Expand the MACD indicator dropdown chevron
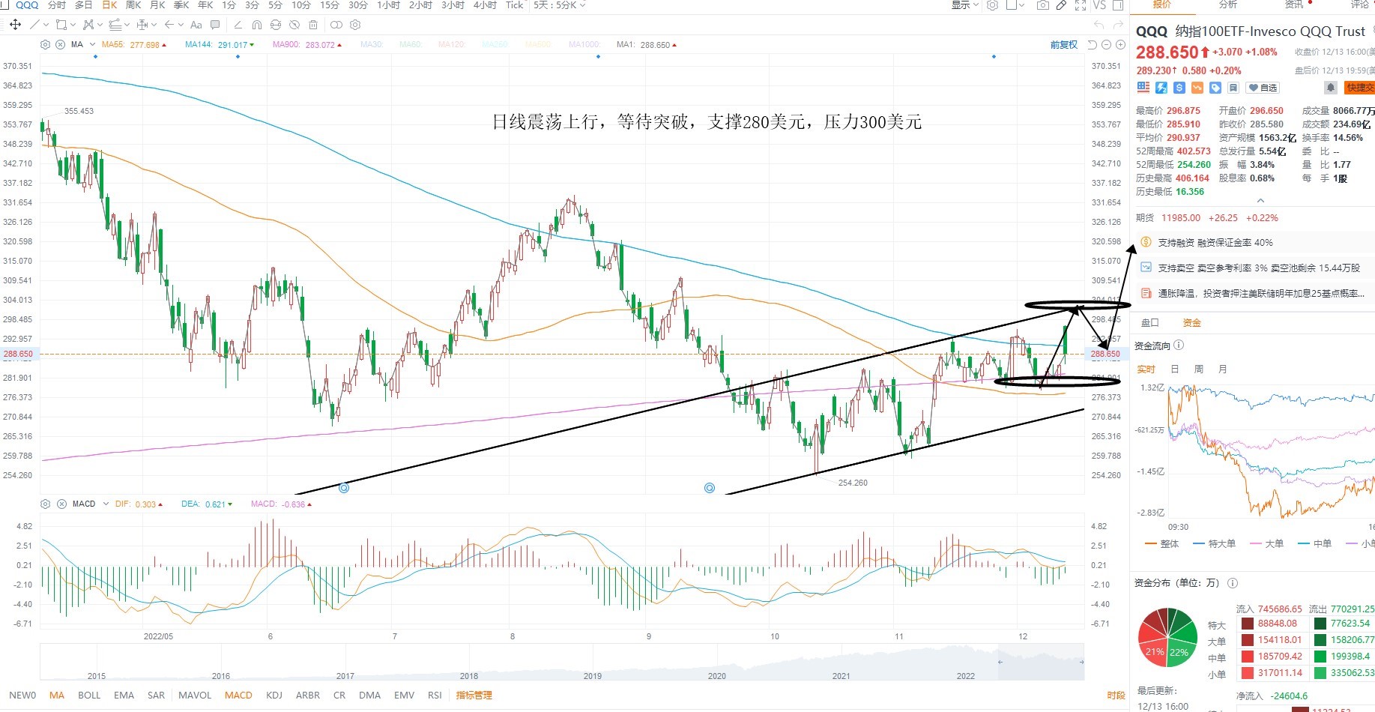 click(106, 504)
